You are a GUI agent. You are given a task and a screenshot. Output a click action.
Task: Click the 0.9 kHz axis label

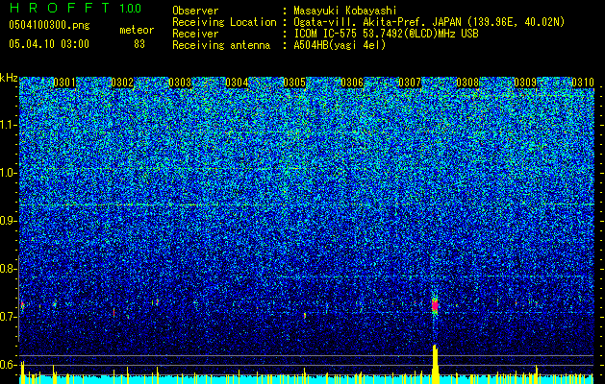[x=8, y=221]
